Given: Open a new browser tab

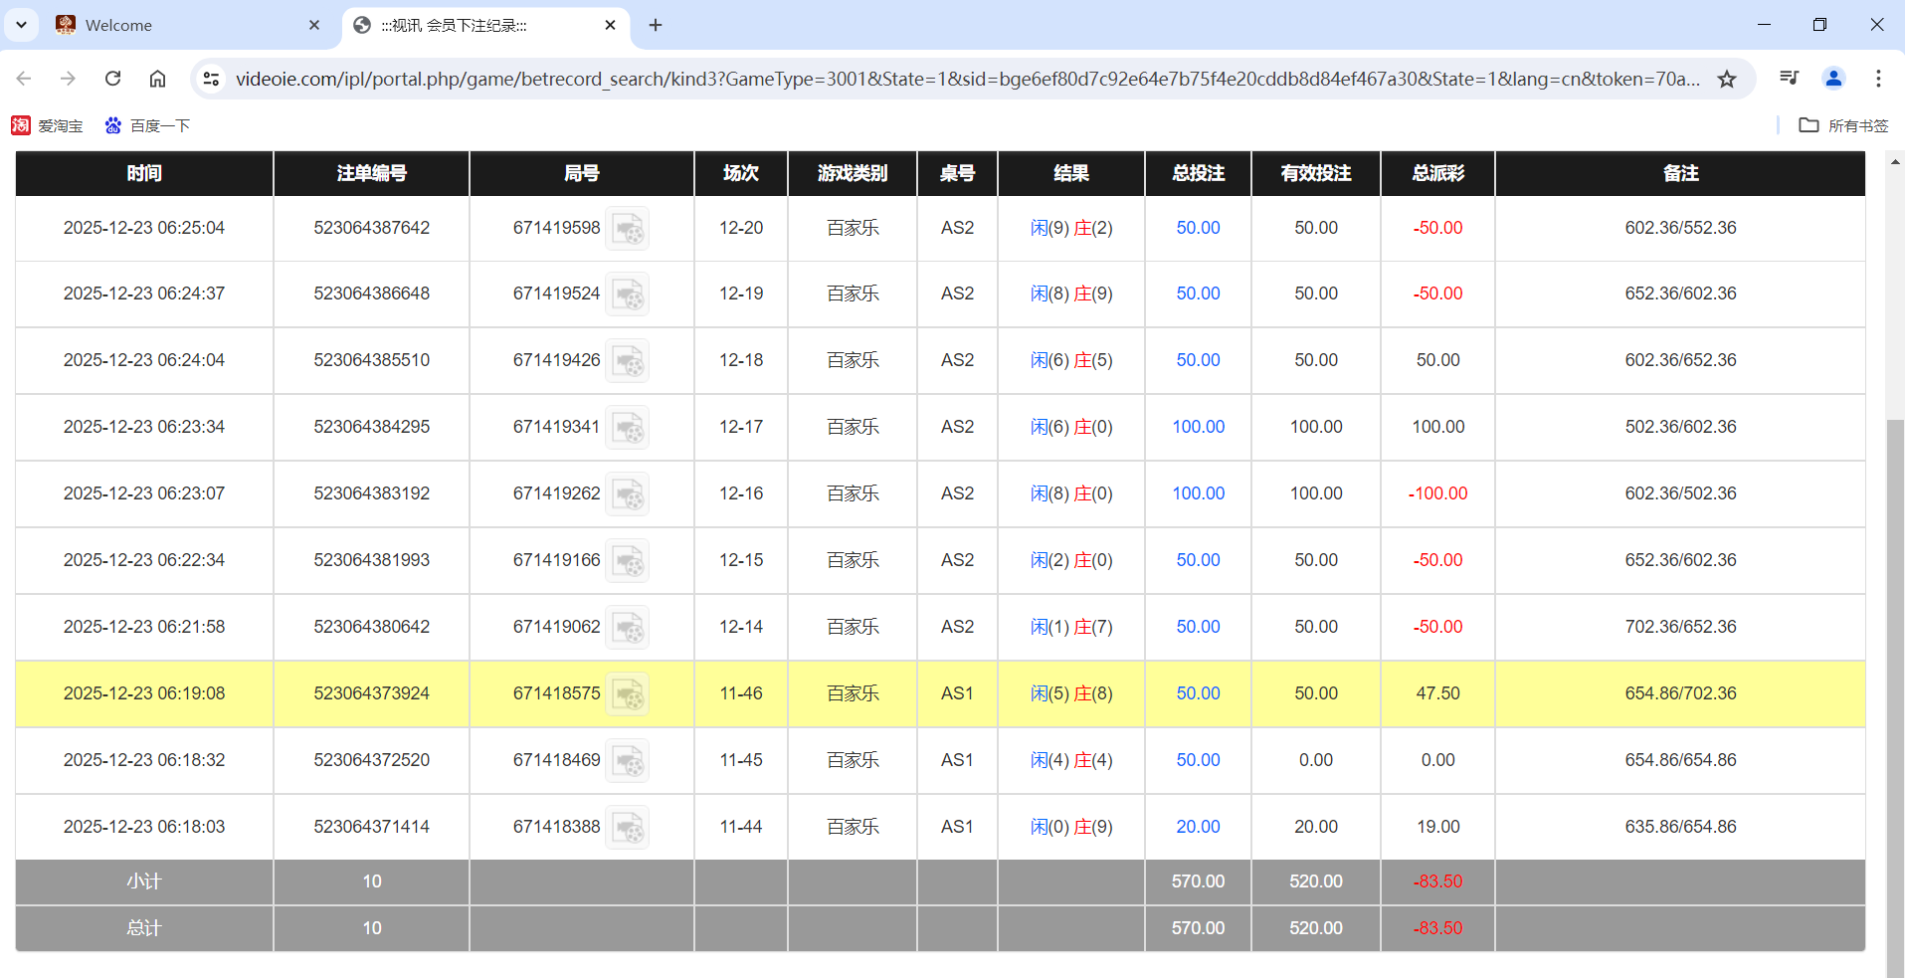Looking at the screenshot, I should click(656, 25).
